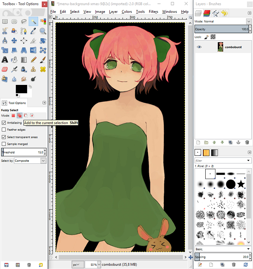Switch to the Channels tab

click(207, 13)
